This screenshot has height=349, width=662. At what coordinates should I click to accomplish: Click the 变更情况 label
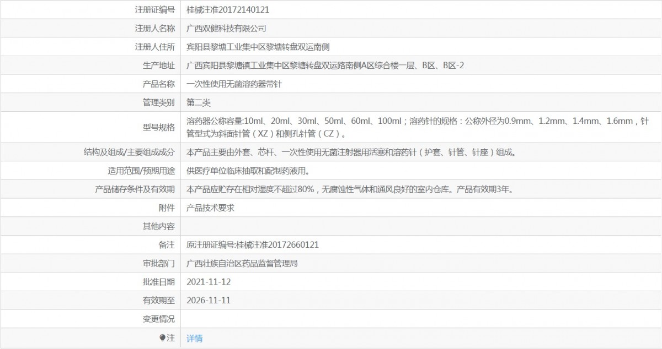(x=159, y=319)
